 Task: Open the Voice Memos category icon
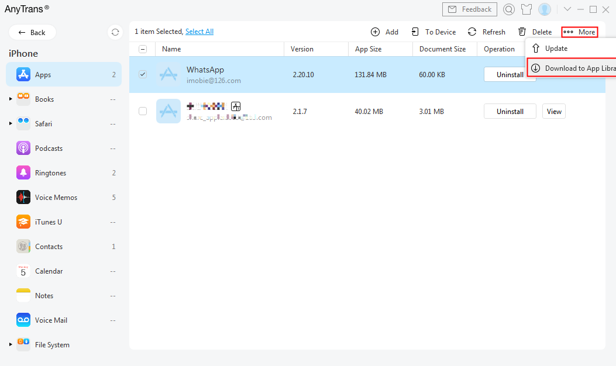(23, 198)
